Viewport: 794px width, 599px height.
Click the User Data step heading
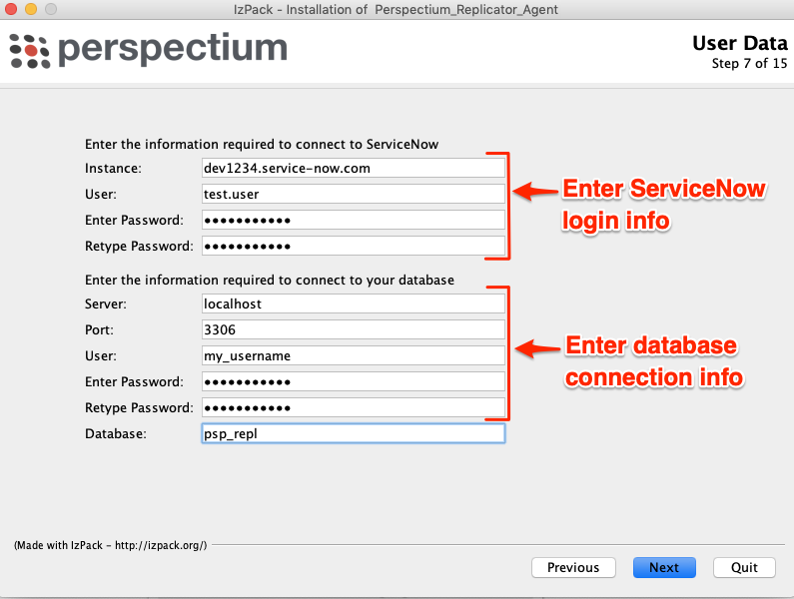740,43
